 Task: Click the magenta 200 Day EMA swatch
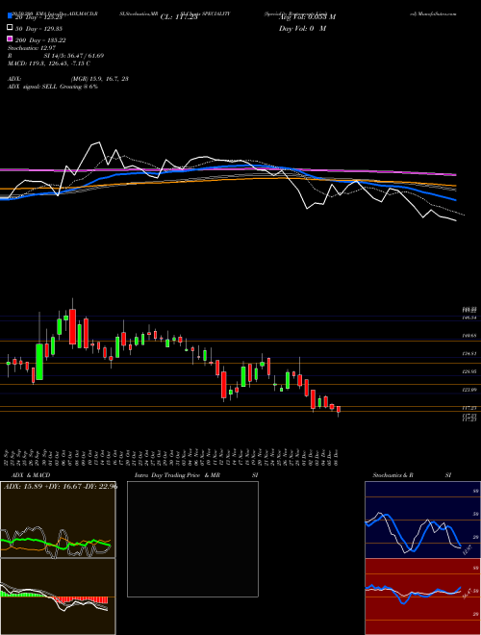pyautogui.click(x=10, y=39)
